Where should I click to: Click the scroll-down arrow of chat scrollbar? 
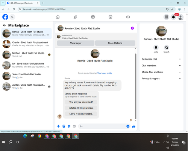pyautogui.click(x=135, y=120)
